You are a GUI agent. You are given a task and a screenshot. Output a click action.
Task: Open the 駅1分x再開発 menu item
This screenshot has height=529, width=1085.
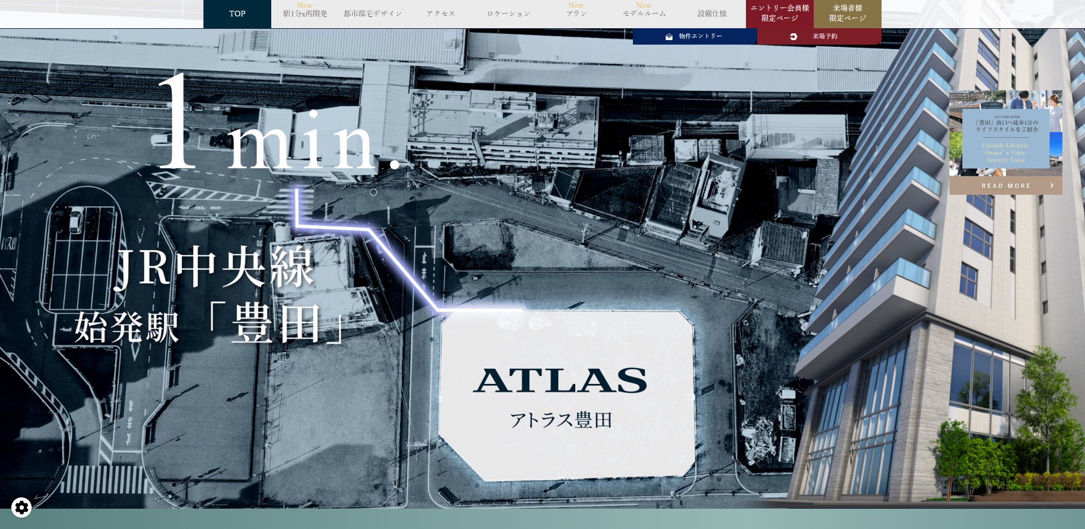tap(305, 14)
